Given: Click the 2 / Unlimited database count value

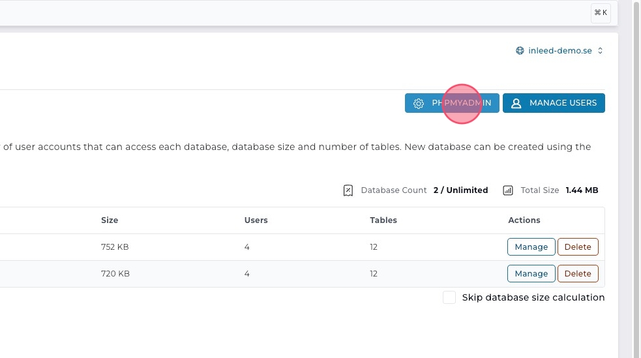Looking at the screenshot, I should pos(460,190).
